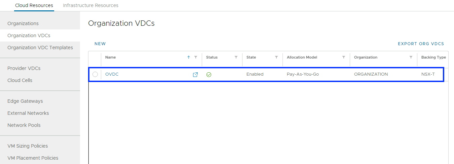This screenshot has height=164, width=454.
Task: Open Organizations in sidebar
Action: (23, 23)
